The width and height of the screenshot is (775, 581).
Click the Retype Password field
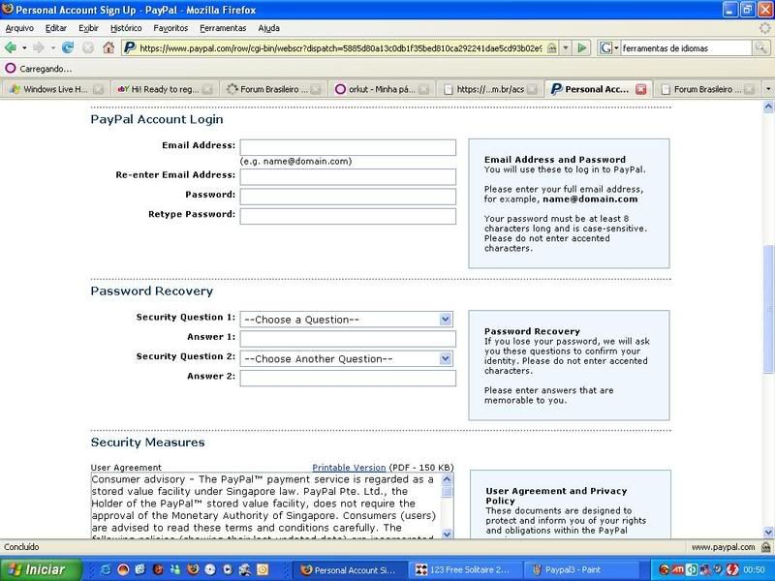coord(348,216)
